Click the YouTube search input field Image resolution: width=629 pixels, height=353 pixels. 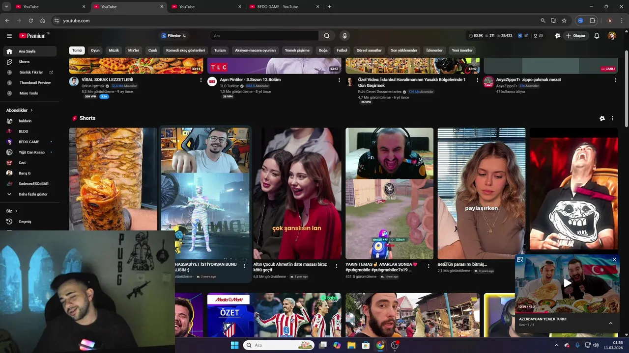[x=264, y=36]
